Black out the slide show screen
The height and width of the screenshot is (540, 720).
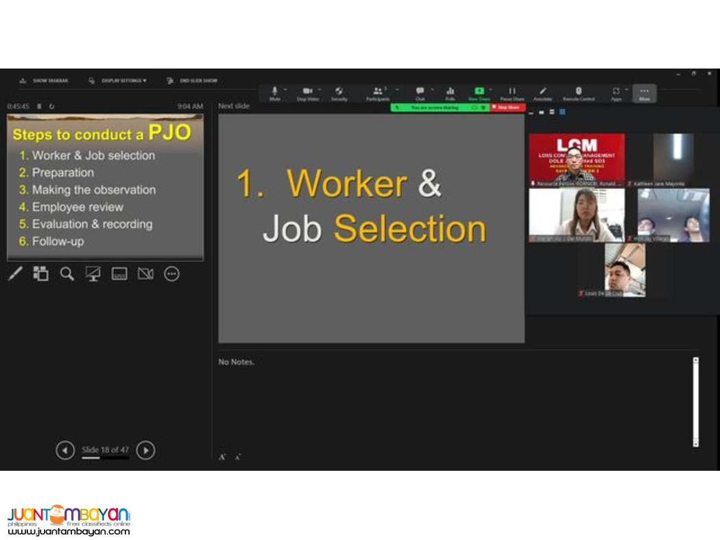click(93, 273)
